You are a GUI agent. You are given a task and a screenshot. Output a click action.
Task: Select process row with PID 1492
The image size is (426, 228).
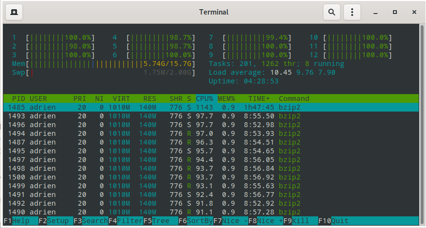pyautogui.click(x=211, y=203)
